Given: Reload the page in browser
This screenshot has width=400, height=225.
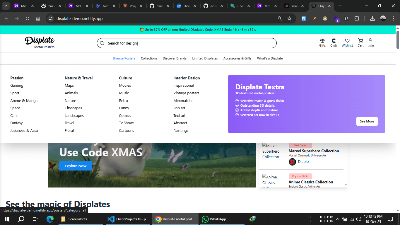Looking at the screenshot, I should click(28, 18).
